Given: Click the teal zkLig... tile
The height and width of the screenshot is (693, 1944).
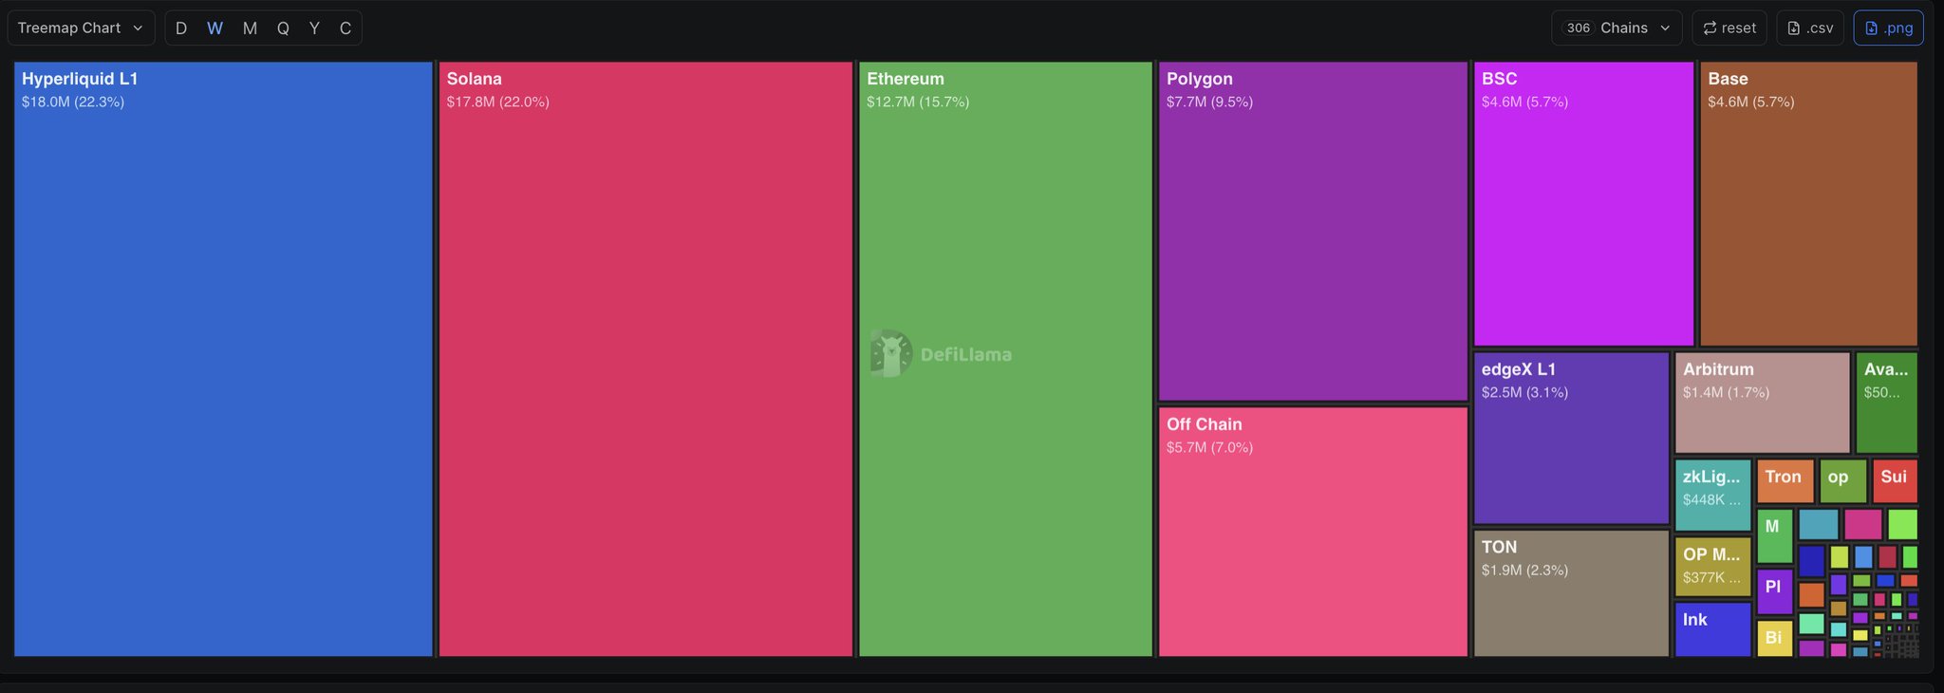Looking at the screenshot, I should (x=1713, y=496).
